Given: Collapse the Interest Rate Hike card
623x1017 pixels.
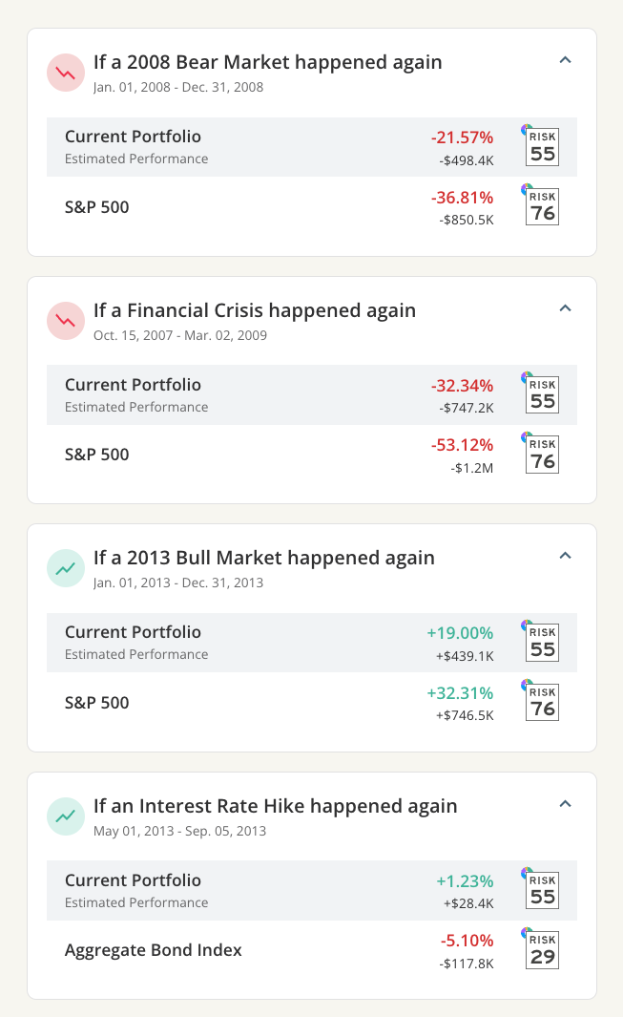Looking at the screenshot, I should 565,803.
